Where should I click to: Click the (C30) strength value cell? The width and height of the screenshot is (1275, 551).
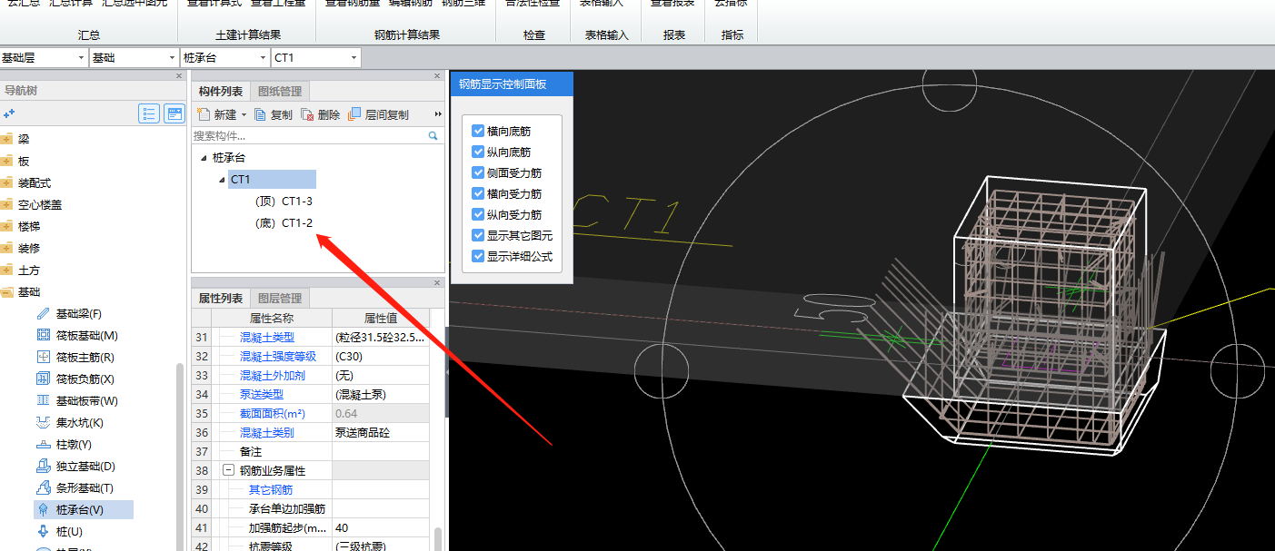click(381, 356)
